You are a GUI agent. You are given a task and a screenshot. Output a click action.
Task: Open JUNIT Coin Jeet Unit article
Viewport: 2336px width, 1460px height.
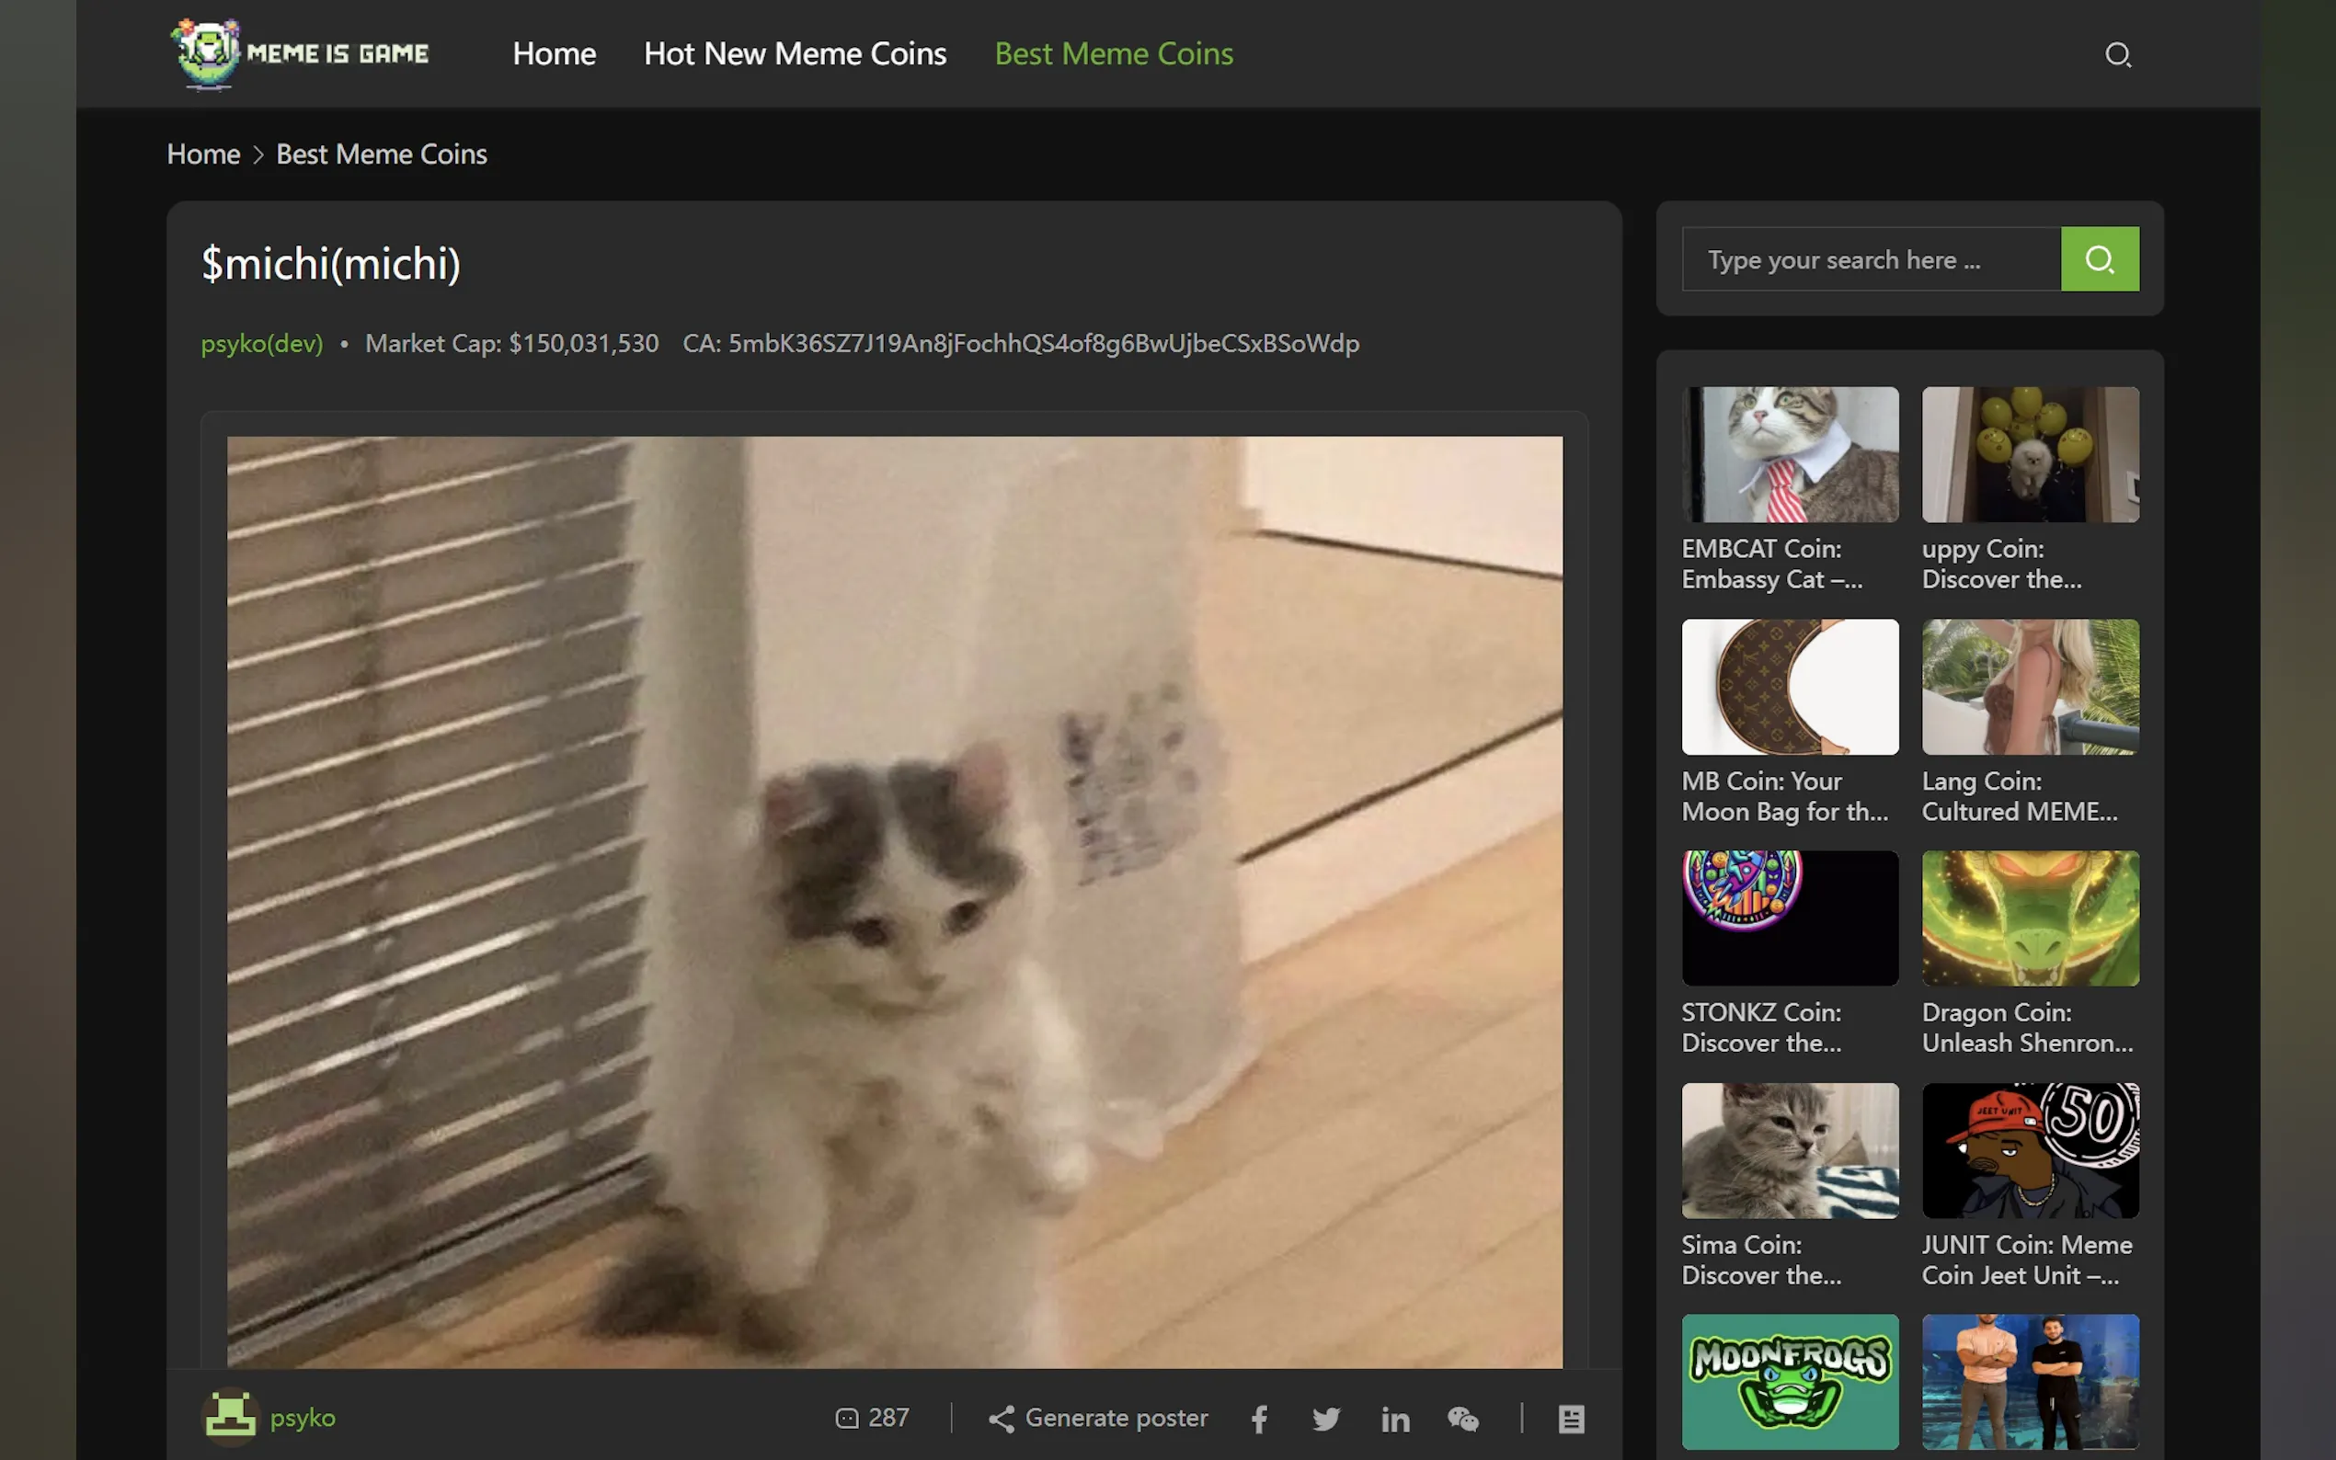pos(2026,1260)
